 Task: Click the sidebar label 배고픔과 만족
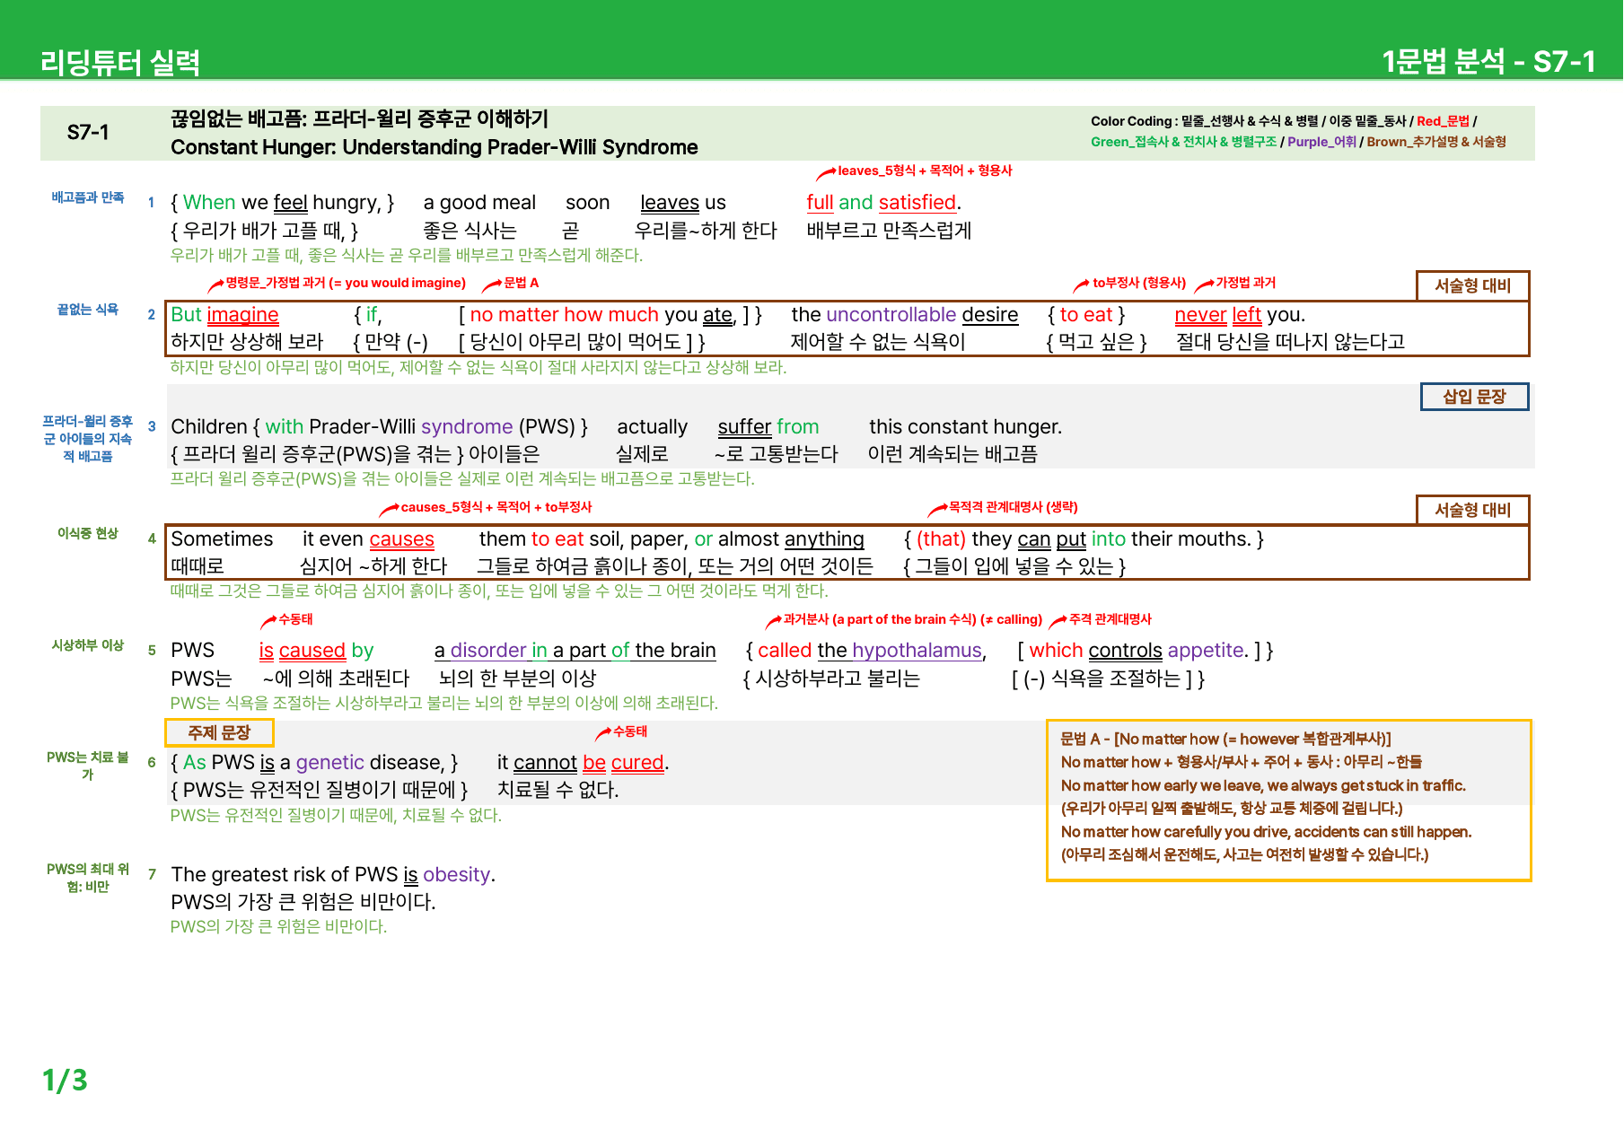88,197
